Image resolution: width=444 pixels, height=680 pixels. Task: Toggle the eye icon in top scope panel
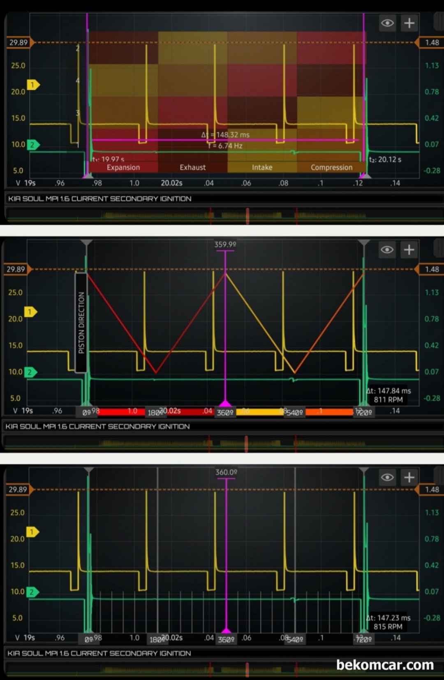click(x=387, y=23)
